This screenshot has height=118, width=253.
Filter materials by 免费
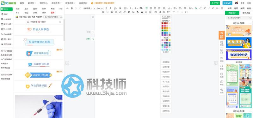(33, 17)
